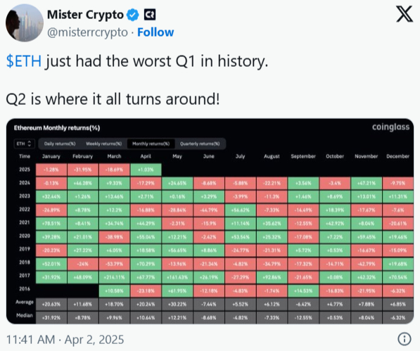Click the 2025 February -31.95% red cell
This screenshot has height=351, width=420.
83,170
